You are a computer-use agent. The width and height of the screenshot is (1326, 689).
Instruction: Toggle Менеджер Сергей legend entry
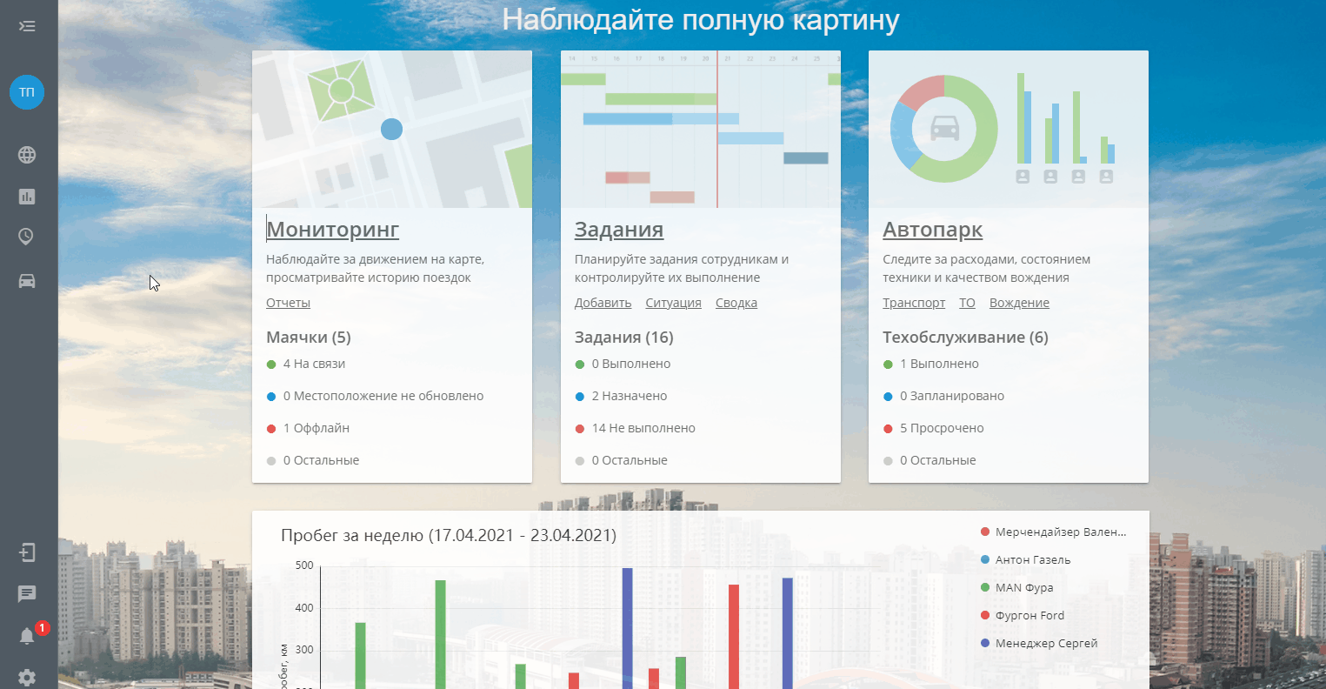click(x=1038, y=643)
